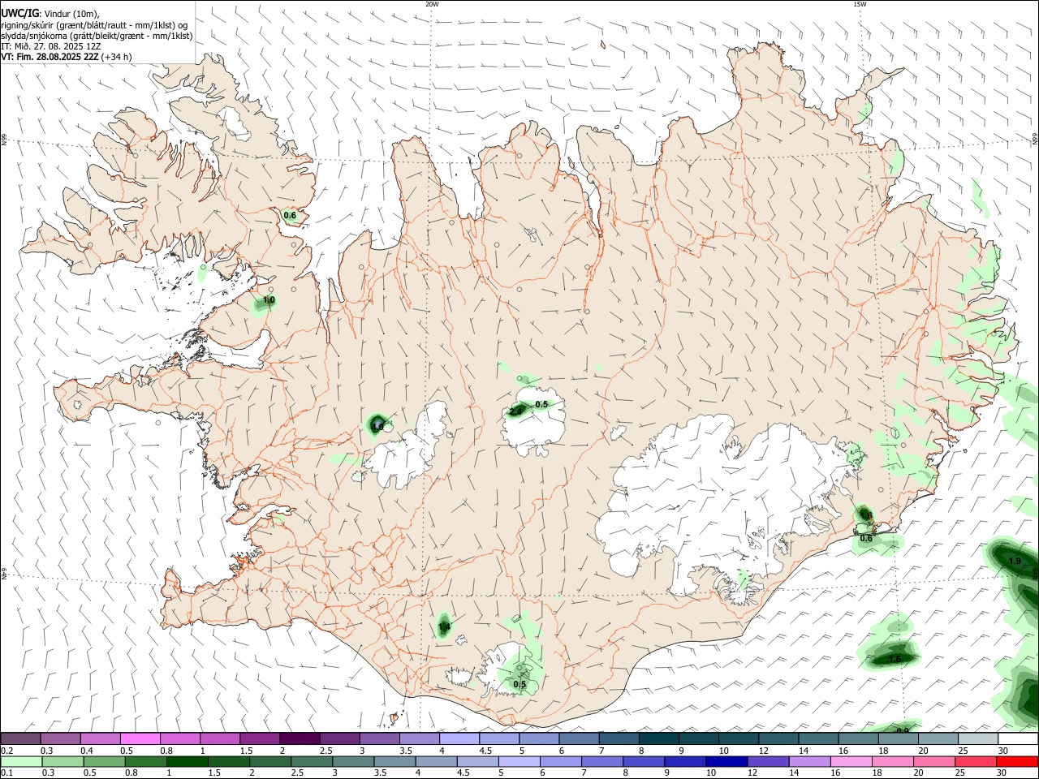Image resolution: width=1039 pixels, height=779 pixels.
Task: Click the '20W' longitude label
Action: (432, 4)
